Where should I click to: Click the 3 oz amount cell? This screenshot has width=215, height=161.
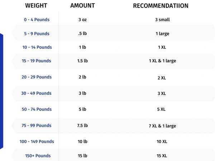[x=82, y=20]
